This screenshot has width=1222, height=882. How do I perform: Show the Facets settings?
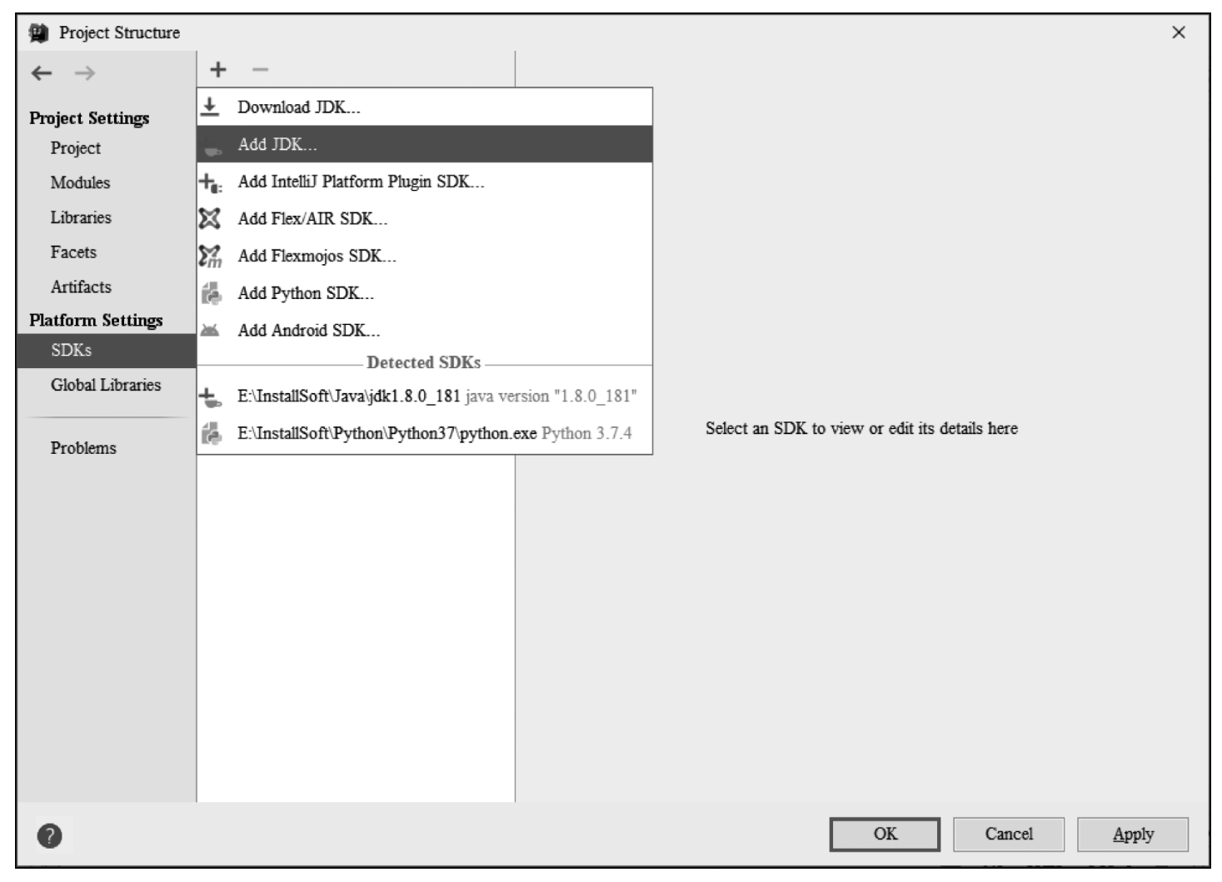107,252
